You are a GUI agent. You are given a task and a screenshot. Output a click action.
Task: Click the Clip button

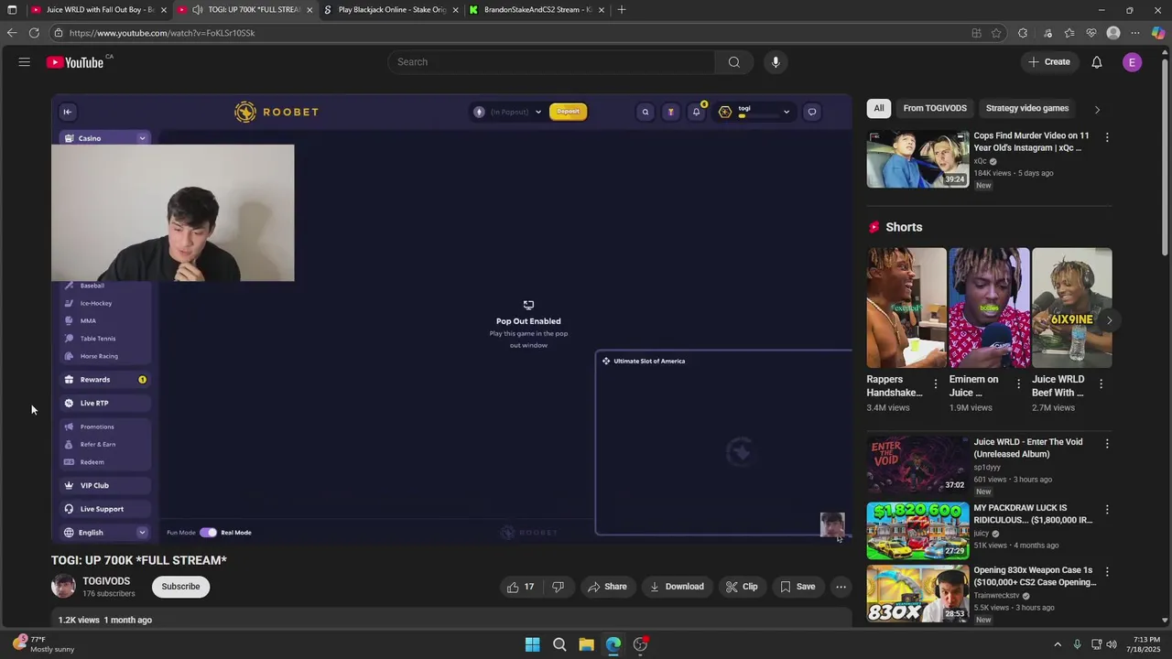point(742,587)
